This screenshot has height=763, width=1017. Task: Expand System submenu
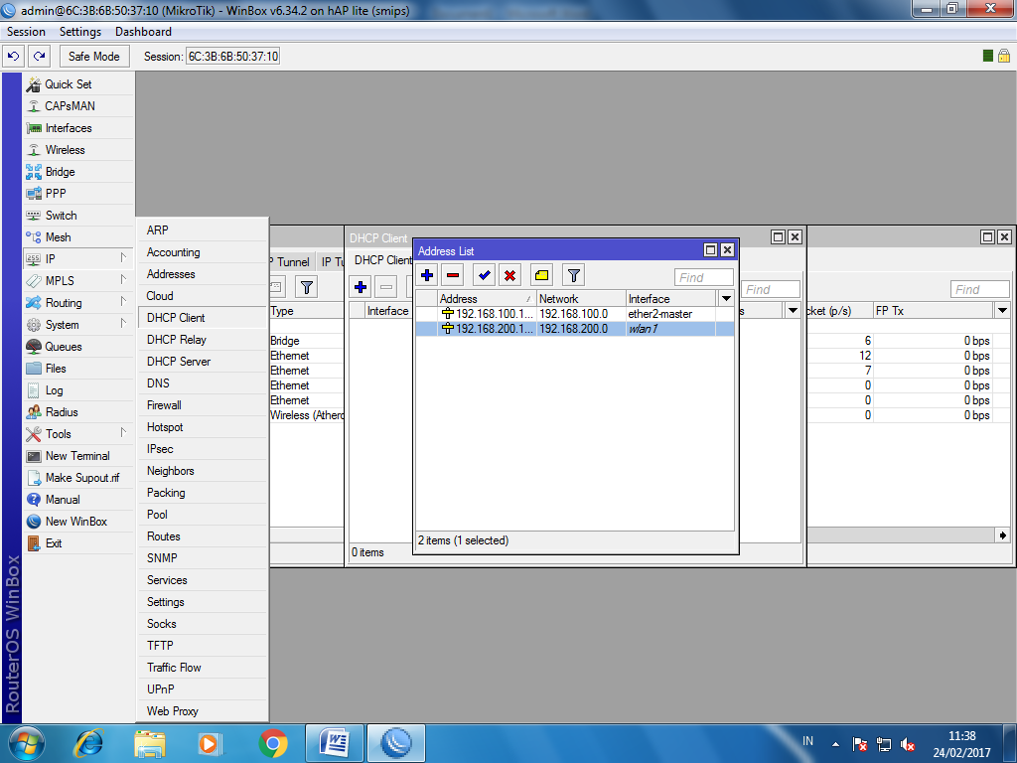77,325
